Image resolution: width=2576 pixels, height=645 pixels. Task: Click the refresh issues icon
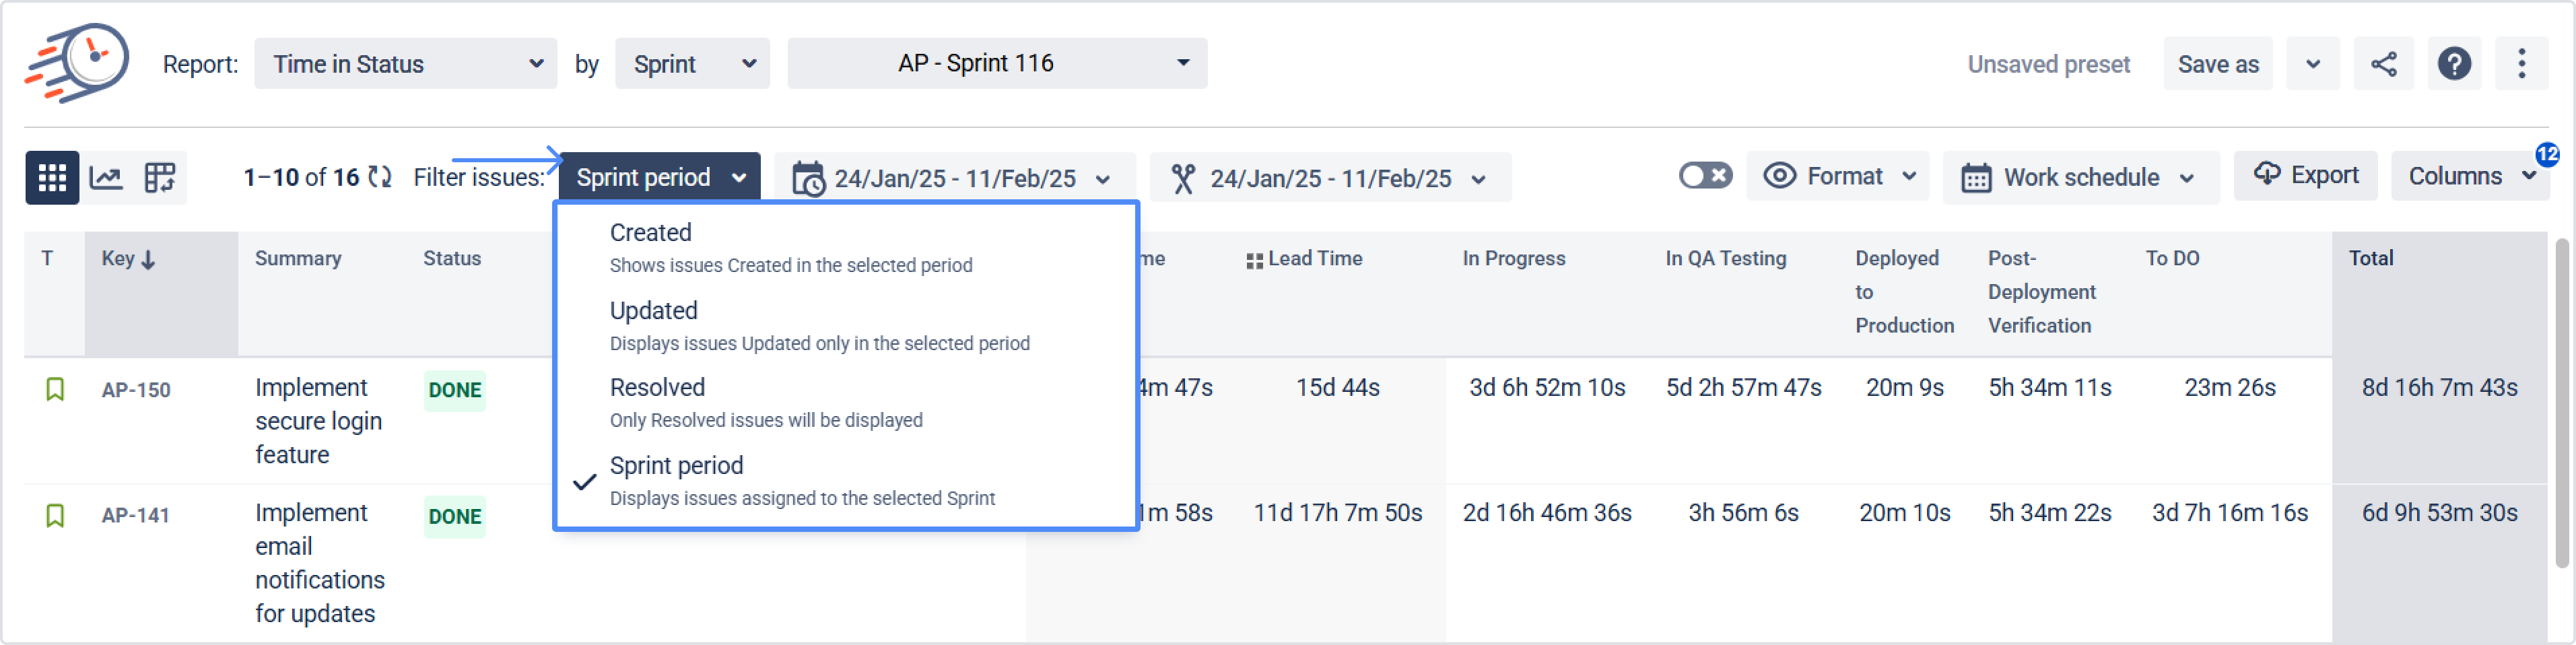click(x=380, y=177)
